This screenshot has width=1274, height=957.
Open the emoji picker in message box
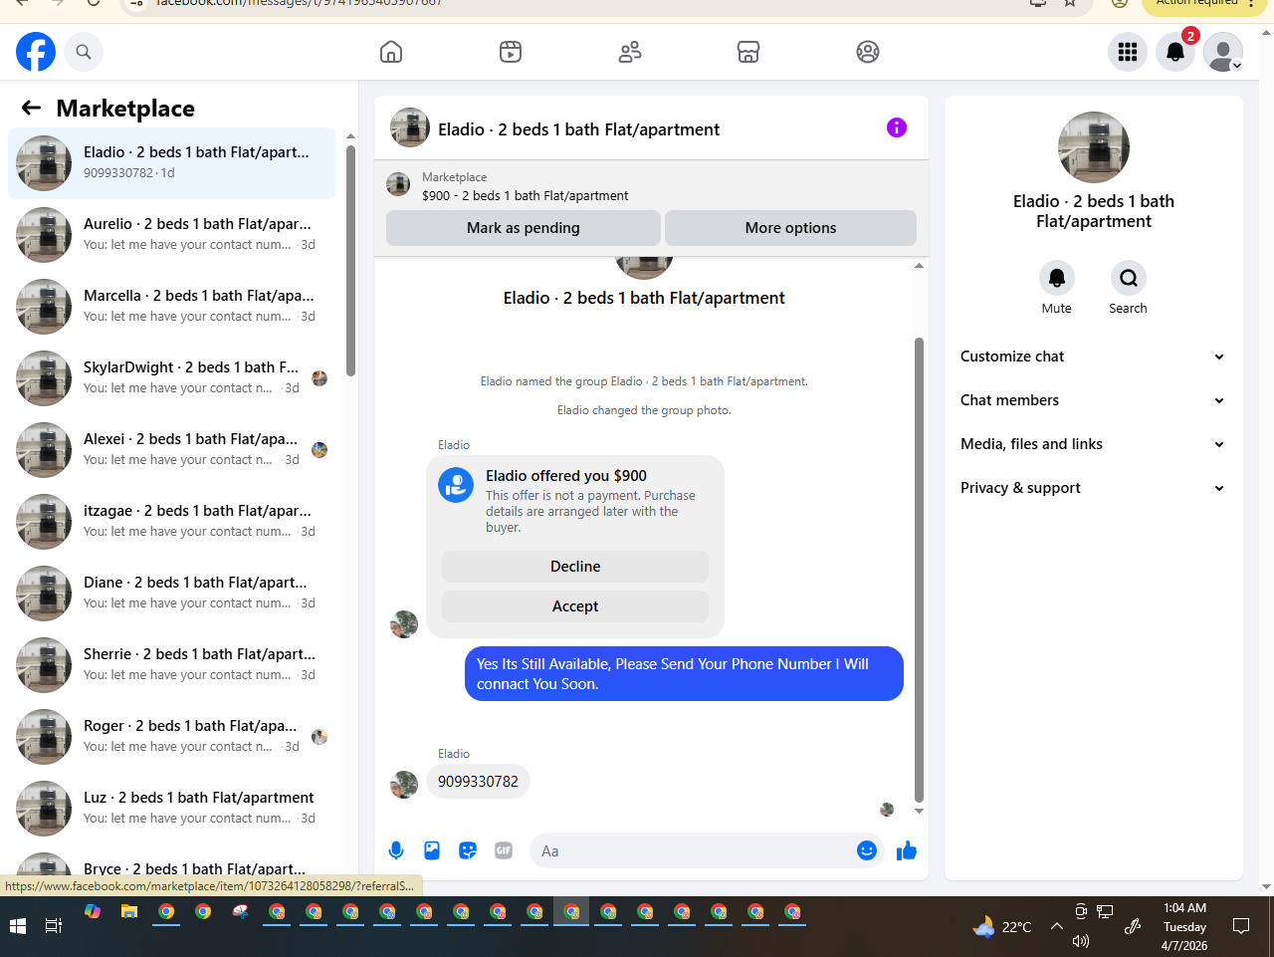click(867, 850)
